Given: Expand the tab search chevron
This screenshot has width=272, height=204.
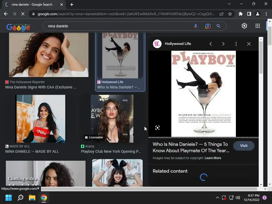Looking at the screenshot, I should click(229, 4).
